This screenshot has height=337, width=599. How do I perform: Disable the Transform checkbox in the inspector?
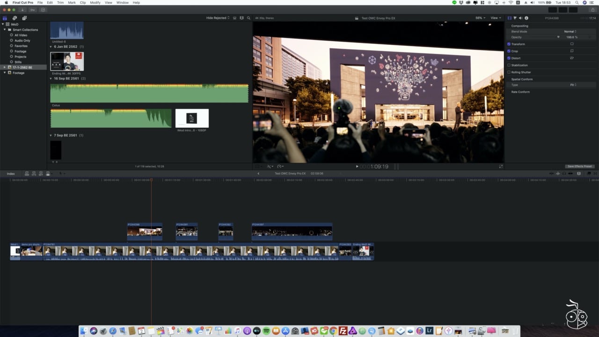pos(509,44)
